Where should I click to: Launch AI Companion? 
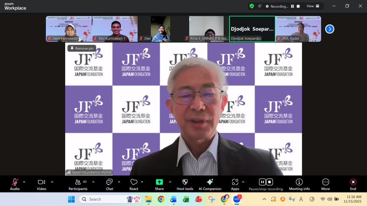tap(210, 184)
